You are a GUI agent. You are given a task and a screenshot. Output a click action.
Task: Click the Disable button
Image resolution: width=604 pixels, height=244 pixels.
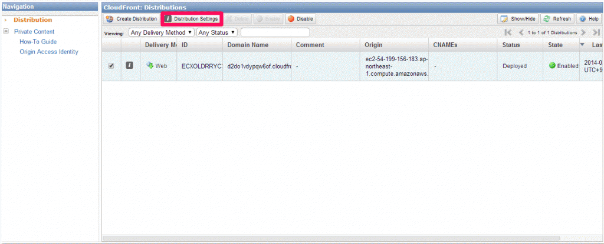[x=300, y=19]
